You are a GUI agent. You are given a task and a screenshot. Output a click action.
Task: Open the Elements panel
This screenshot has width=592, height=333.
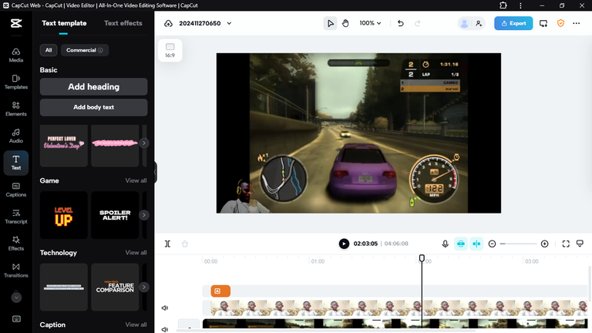click(x=16, y=109)
